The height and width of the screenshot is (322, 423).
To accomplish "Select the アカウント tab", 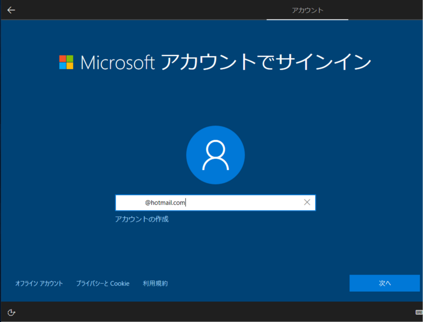I will pyautogui.click(x=307, y=10).
